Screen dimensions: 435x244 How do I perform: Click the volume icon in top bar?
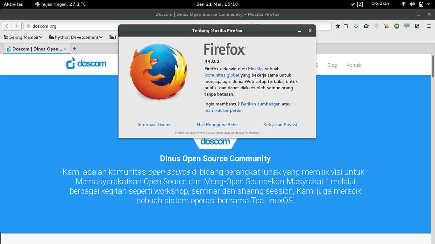coord(412,4)
